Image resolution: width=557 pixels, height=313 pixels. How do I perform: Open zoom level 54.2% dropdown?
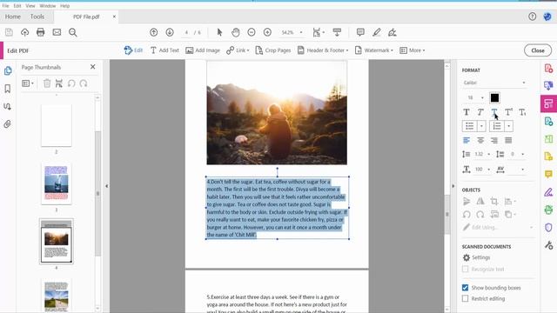click(x=301, y=32)
